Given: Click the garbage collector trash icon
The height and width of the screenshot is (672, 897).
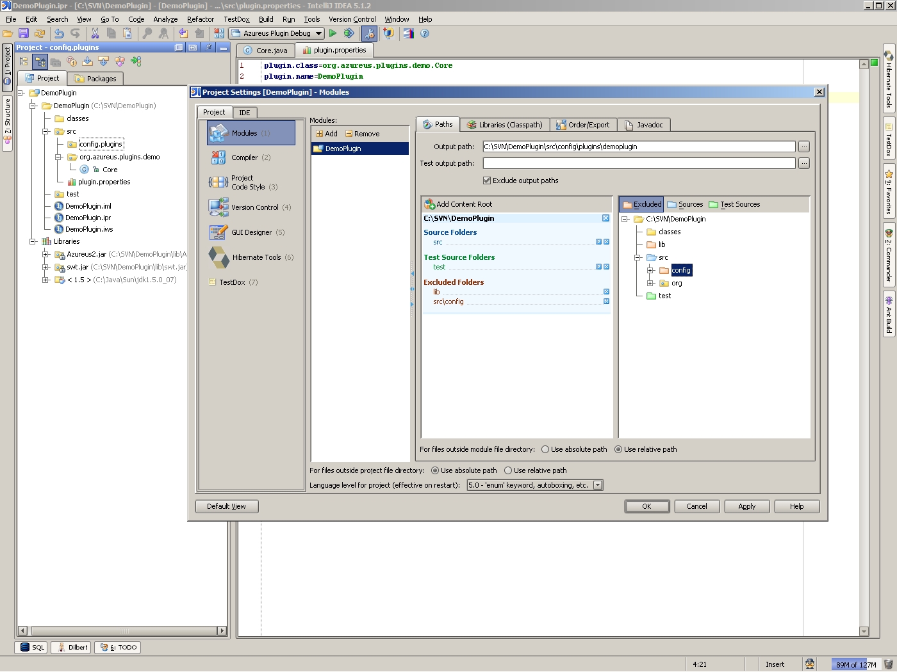Looking at the screenshot, I should coord(889,664).
